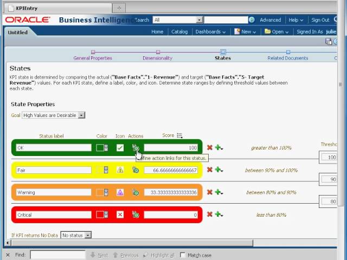This screenshot has height=260, width=347.
Task: Open the Goal dropdown High Values are Desirable
Action: tap(53, 115)
